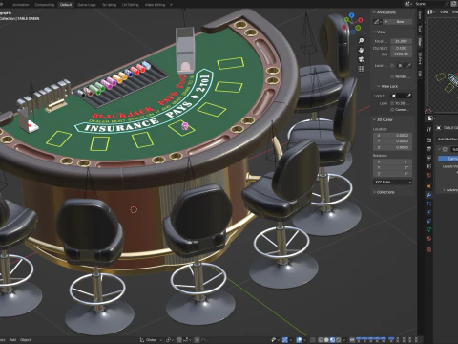Enable the Local Camera checkbox
Image resolution: width=458 pixels, height=344 pixels.
(392, 65)
